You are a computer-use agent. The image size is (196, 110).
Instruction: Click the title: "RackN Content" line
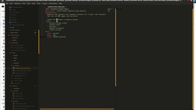tap(56, 37)
